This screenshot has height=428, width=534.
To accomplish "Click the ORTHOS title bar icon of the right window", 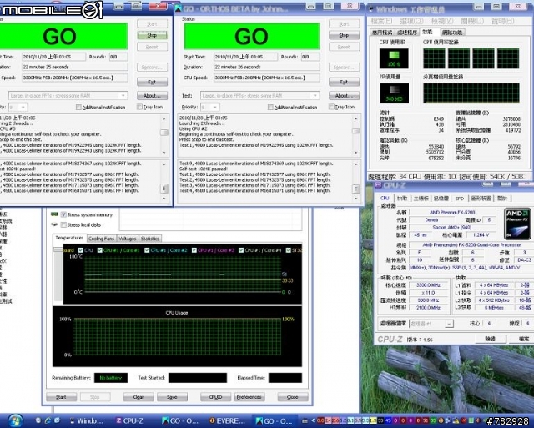I will pos(178,9).
